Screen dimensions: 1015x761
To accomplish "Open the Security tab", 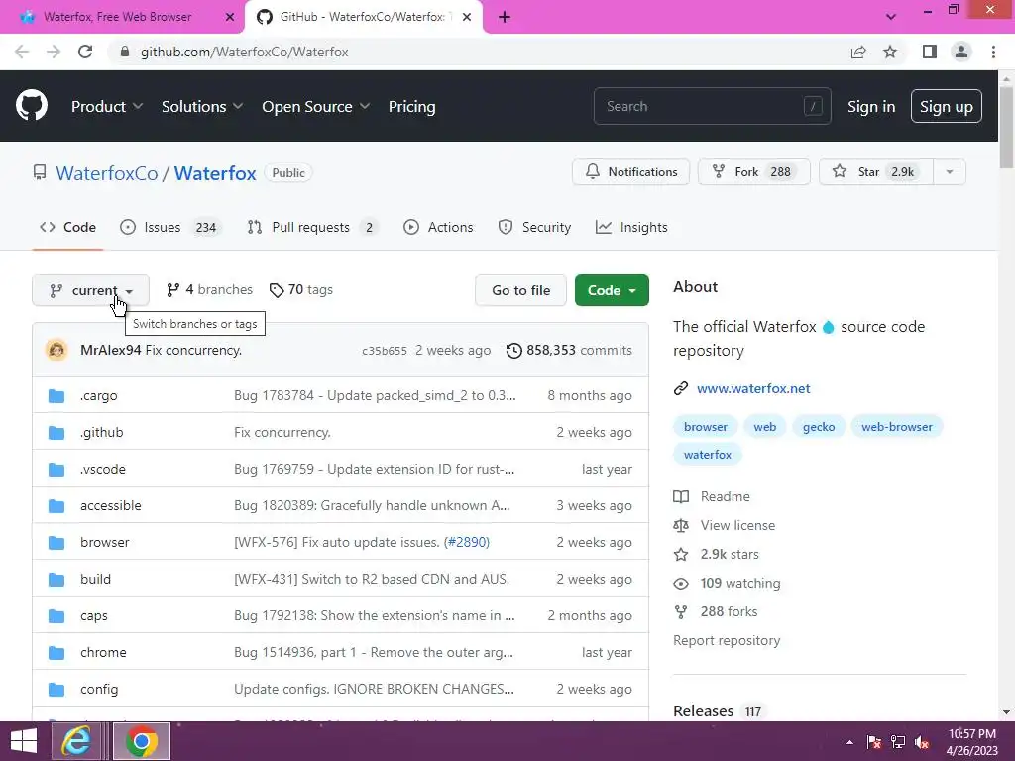I will click(534, 227).
